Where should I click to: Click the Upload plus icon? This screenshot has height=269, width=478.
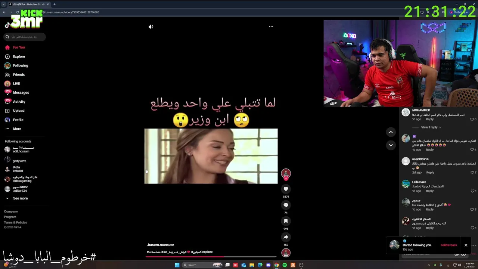point(7,111)
